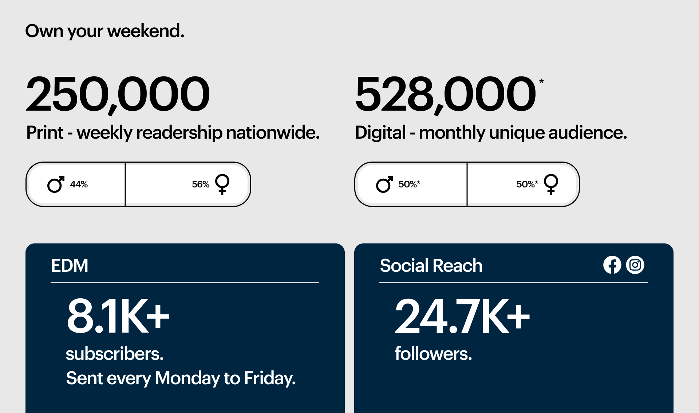Click the EDM card heading

(x=70, y=265)
